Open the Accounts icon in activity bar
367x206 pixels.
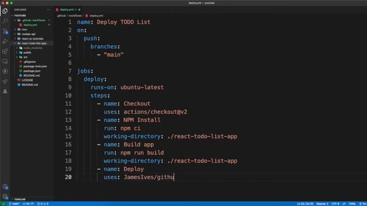pos(5,187)
